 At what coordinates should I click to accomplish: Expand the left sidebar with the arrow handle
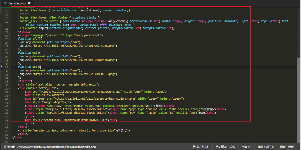(1, 66)
